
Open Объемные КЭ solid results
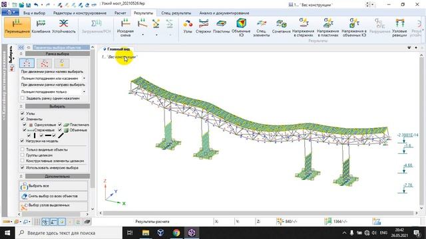(241, 27)
